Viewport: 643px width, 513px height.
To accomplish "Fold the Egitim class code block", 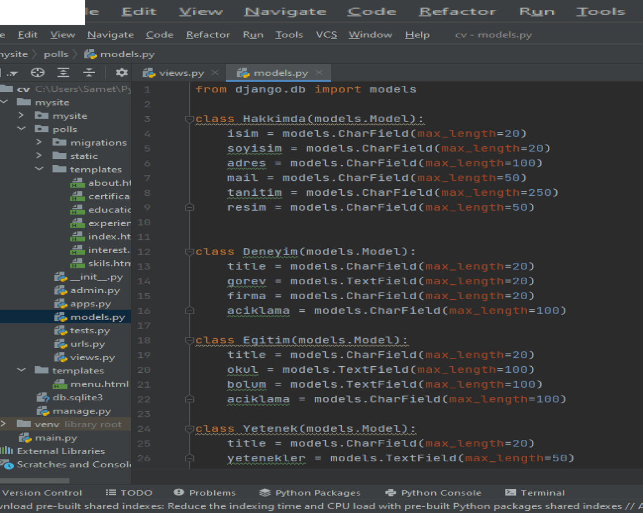I will coord(190,340).
